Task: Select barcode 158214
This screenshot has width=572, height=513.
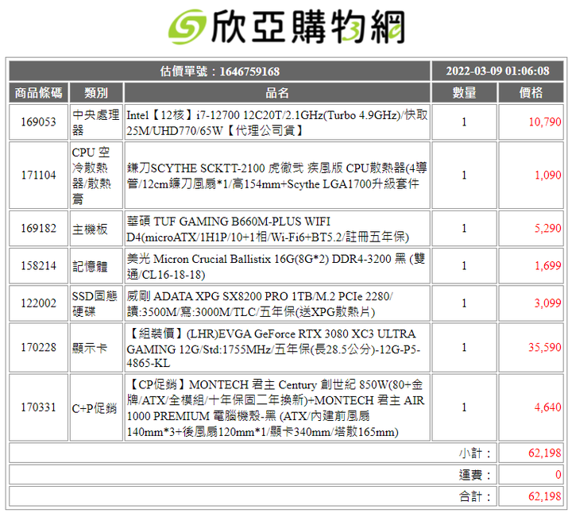Action: click(x=39, y=266)
